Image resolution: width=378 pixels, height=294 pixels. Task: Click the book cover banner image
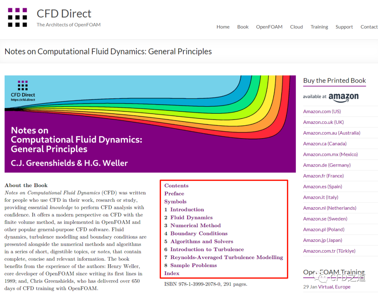pos(150,124)
